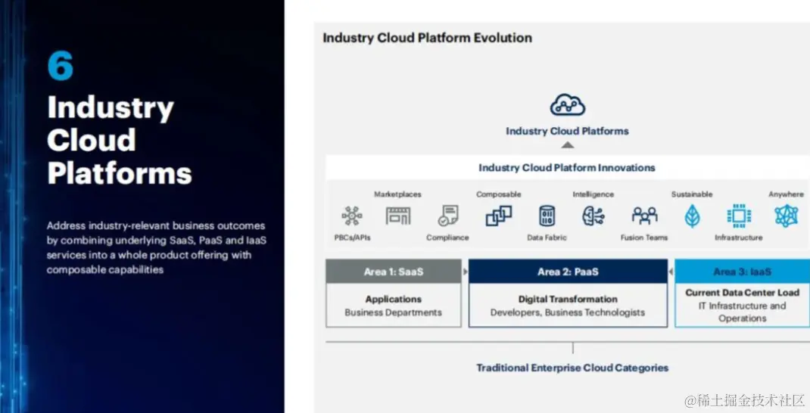810x413 pixels.
Task: Click the PBCs/APIs network icon
Action: (x=352, y=216)
